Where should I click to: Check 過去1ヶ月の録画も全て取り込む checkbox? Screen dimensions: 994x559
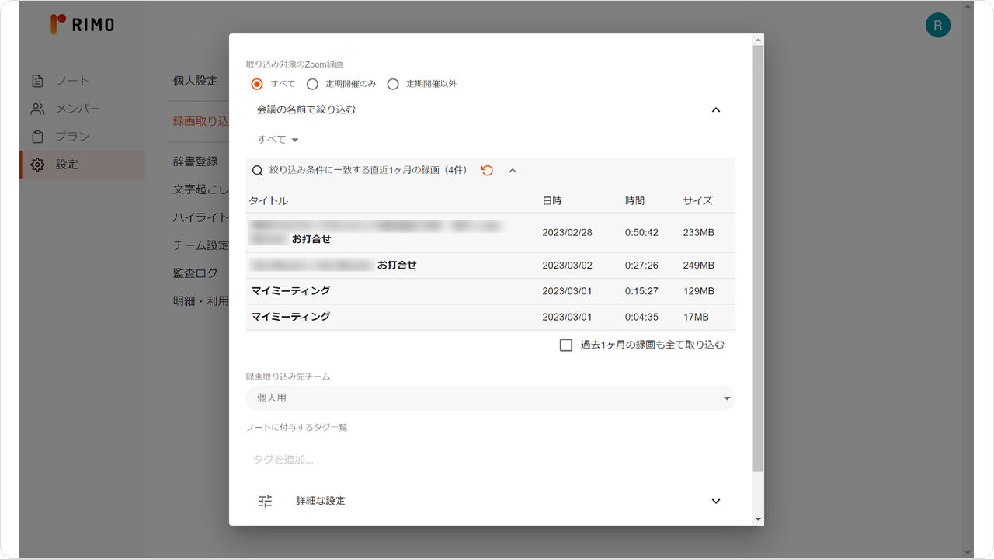click(566, 345)
